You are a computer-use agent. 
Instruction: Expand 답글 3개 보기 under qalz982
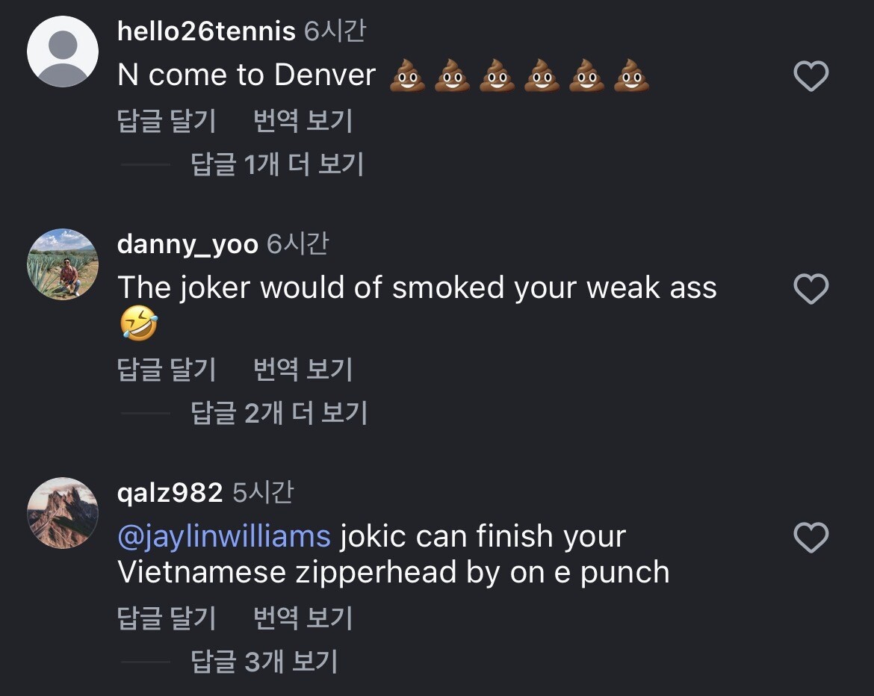coord(264,662)
